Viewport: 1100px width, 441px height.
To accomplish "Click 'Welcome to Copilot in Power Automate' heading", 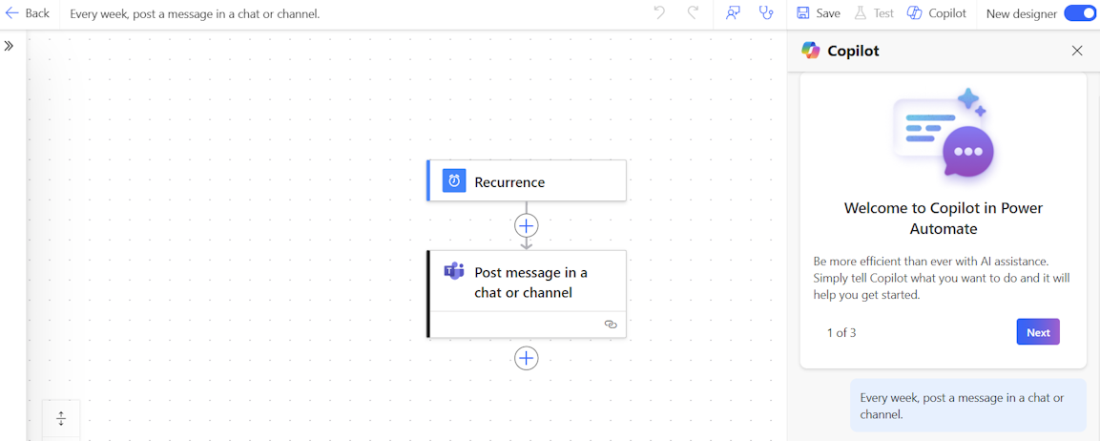I will tap(944, 219).
